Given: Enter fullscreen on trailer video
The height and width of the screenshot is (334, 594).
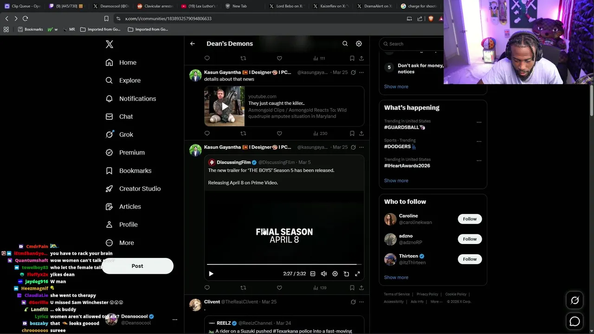Looking at the screenshot, I should coord(357,274).
